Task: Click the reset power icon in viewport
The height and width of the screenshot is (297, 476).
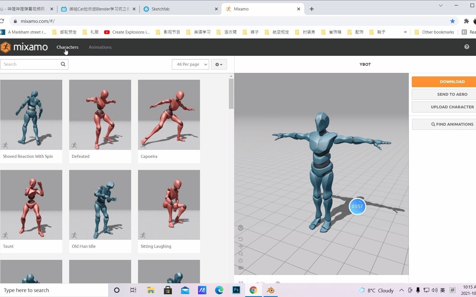Action: coord(240,261)
